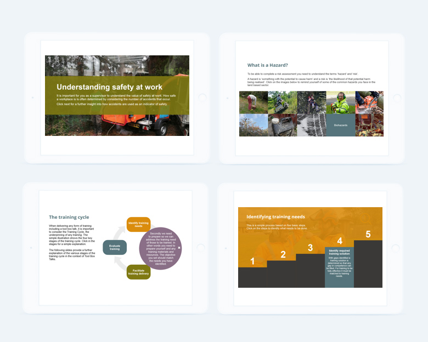Open the person bending to lift thumbnail
The image size is (428, 342).
pyautogui.click(x=254, y=102)
